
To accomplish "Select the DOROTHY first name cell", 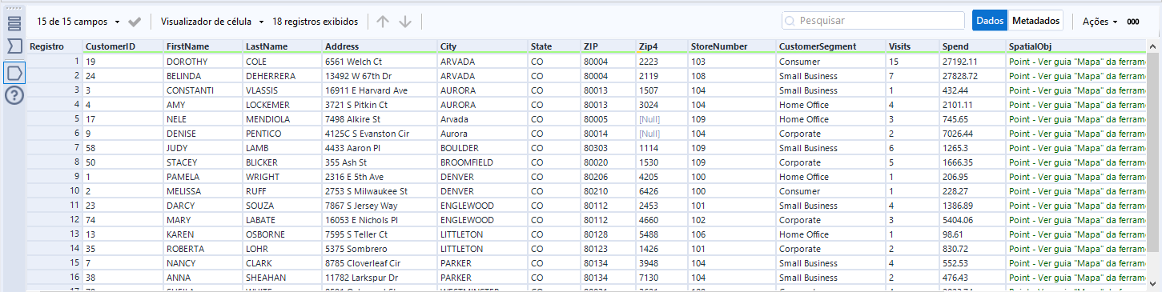I will tap(203, 61).
